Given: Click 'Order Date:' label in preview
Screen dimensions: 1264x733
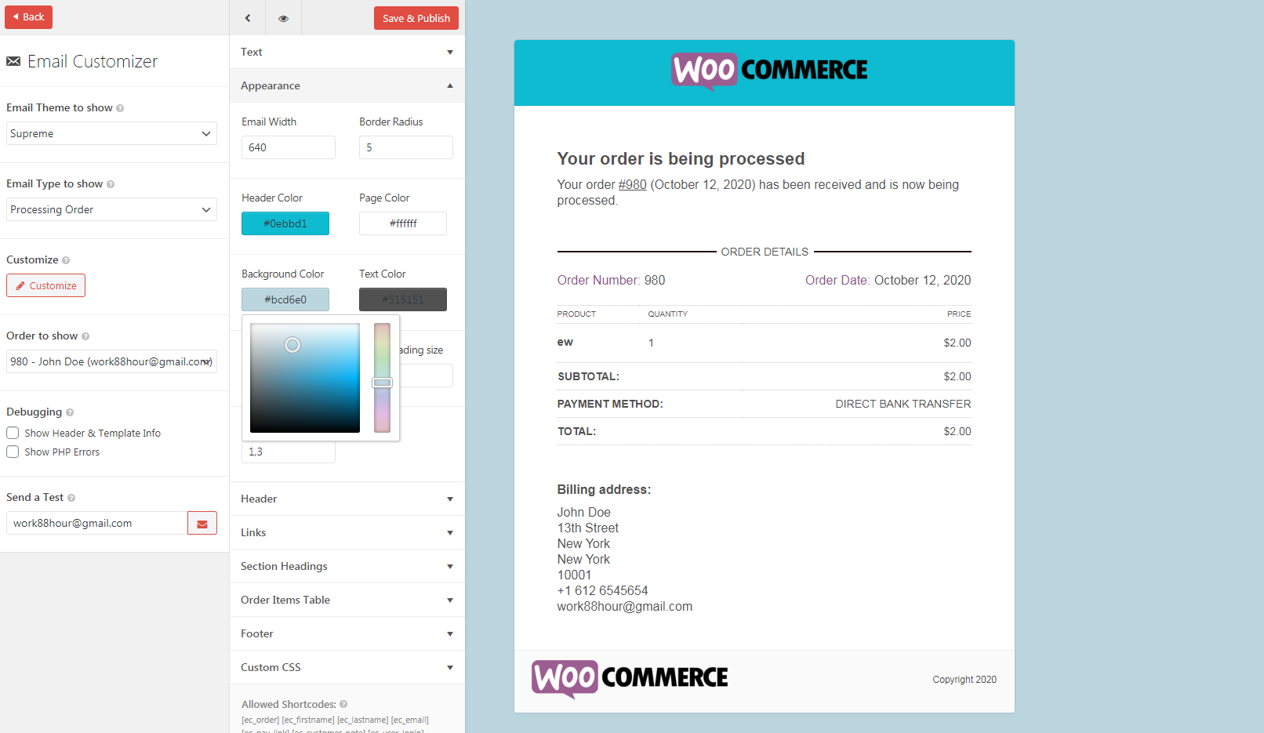Looking at the screenshot, I should (837, 281).
